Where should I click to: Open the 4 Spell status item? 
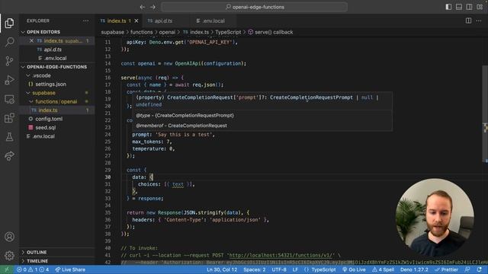[x=383, y=269]
